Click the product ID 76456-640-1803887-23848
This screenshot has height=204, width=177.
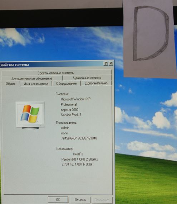[79, 138]
